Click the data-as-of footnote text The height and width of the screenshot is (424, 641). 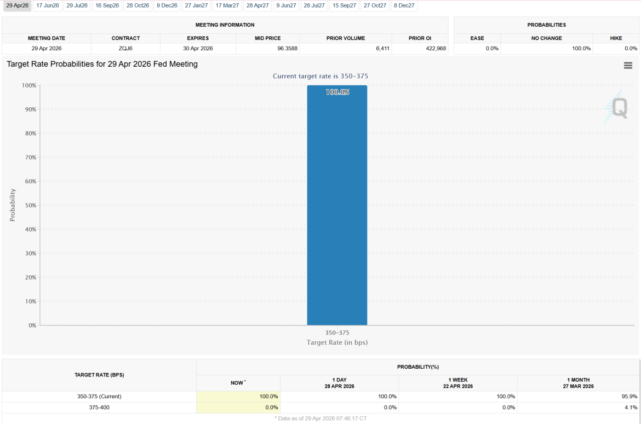[x=321, y=418]
